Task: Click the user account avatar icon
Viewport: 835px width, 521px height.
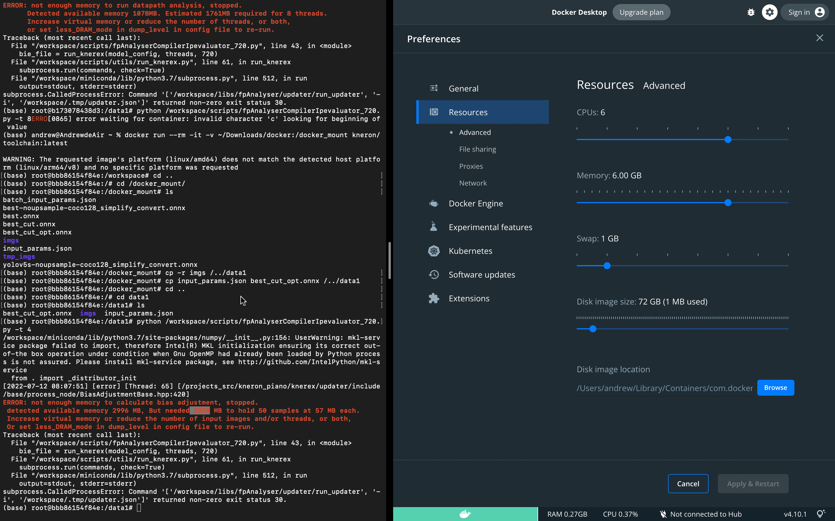Action: pyautogui.click(x=819, y=12)
